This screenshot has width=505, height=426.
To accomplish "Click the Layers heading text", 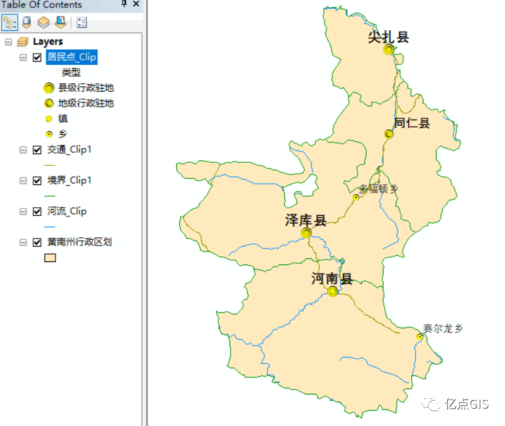I will tap(47, 41).
